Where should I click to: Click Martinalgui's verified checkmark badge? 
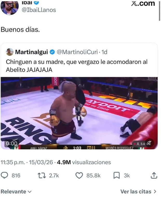52,52
